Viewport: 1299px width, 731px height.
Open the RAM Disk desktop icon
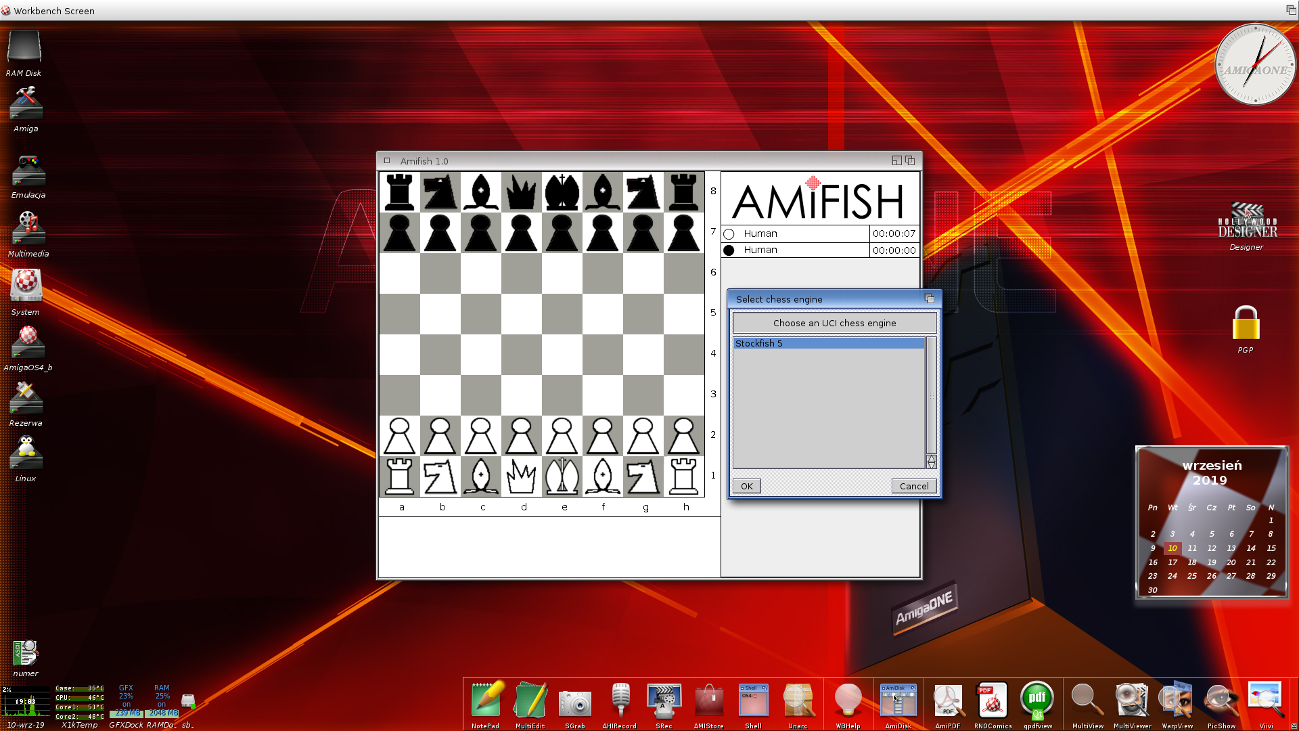tap(24, 54)
